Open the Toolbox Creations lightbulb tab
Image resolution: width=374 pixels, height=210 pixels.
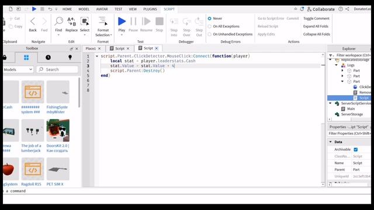(70, 57)
